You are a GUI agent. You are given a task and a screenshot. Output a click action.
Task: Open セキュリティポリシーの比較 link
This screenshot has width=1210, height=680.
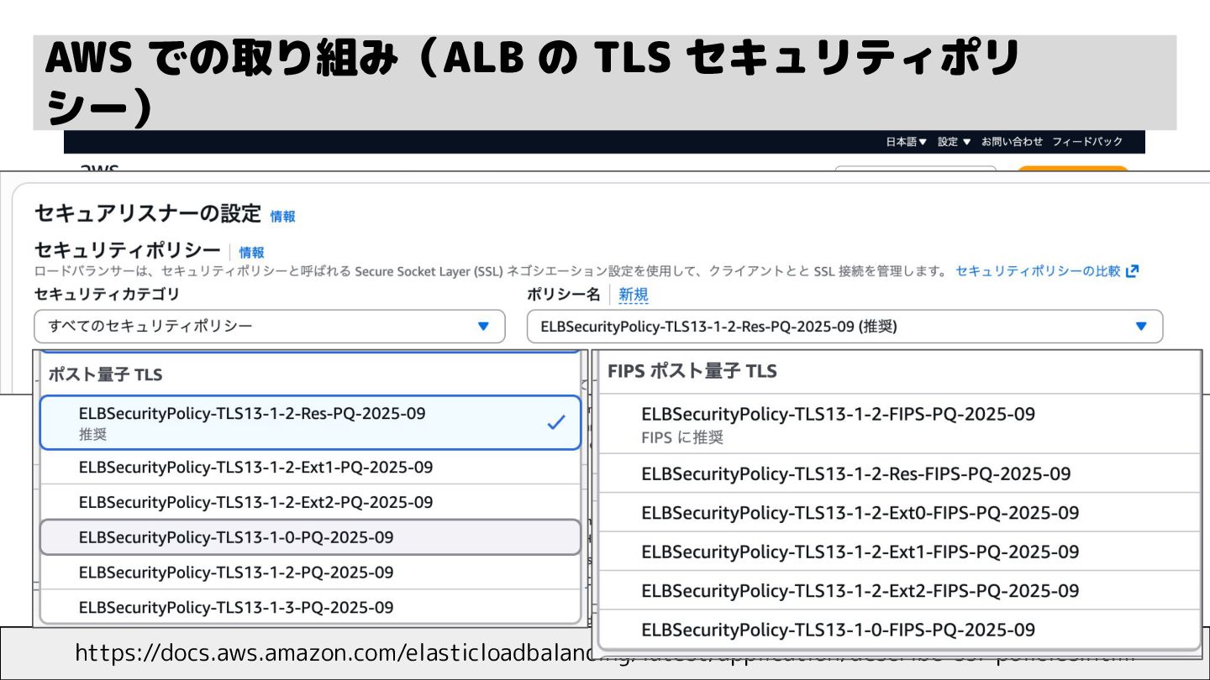1038,271
